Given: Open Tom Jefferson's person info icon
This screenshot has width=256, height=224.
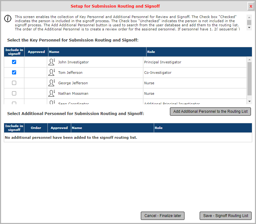Looking at the screenshot, I should coord(52,73).
